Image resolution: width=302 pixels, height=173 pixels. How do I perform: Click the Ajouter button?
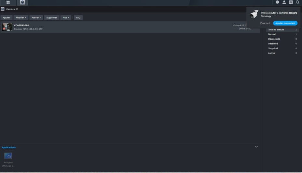point(7,18)
